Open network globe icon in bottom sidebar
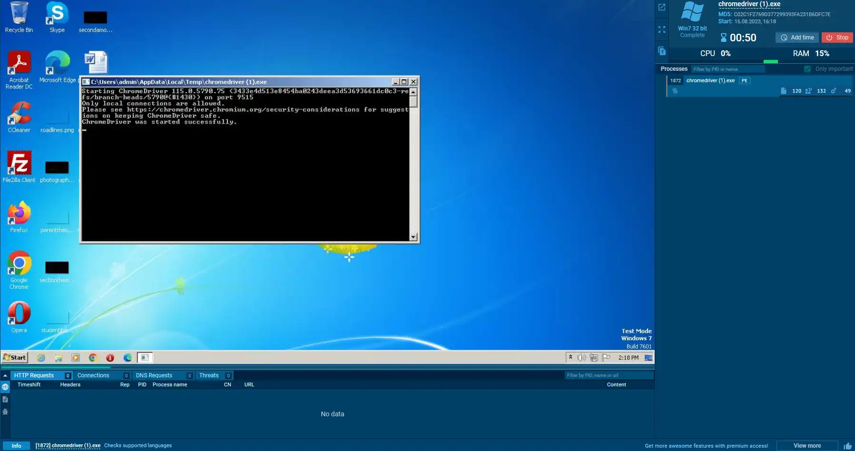The height and width of the screenshot is (451, 855). [5, 387]
